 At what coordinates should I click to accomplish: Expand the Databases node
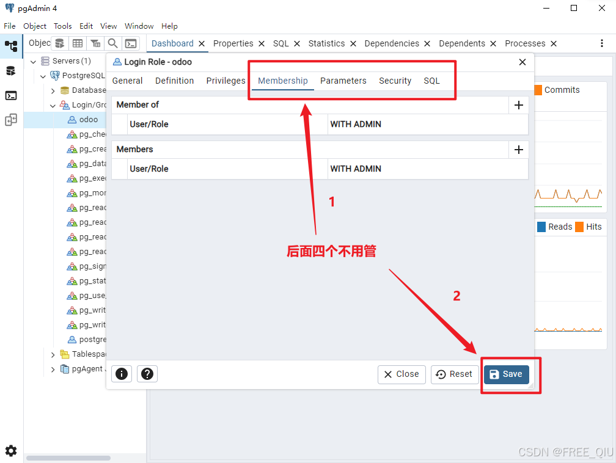point(53,91)
